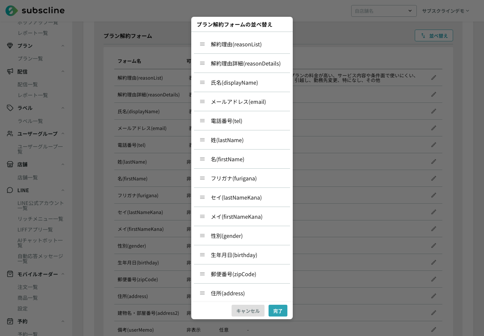Image resolution: width=484 pixels, height=336 pixels.
Task: Click drag handle for 電話番号(tel) row
Action: click(x=202, y=121)
